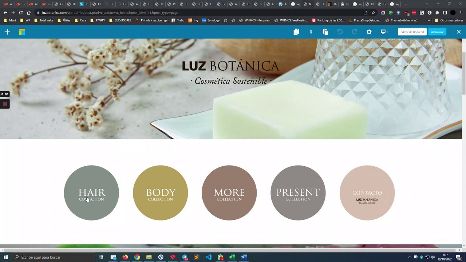
Task: Open Chrome profile avatar
Action: point(453,12)
